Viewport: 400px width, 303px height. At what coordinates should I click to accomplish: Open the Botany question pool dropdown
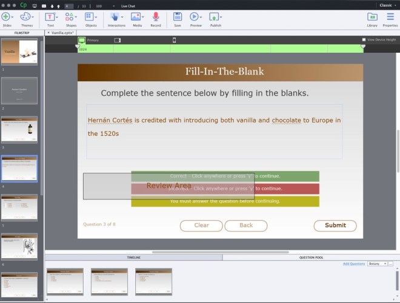tap(378, 264)
